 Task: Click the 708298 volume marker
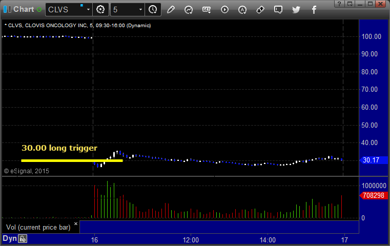click(374, 195)
